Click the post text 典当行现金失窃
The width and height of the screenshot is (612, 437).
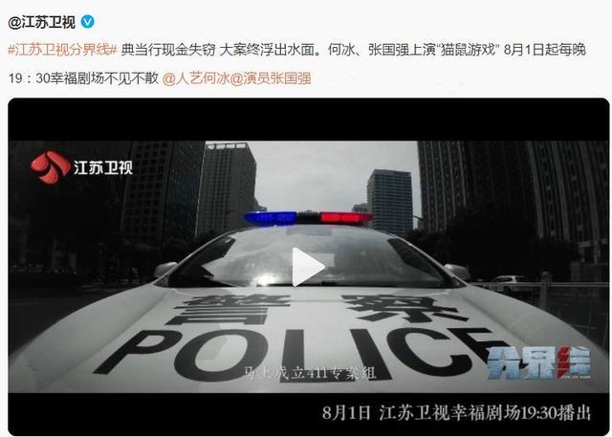pyautogui.click(x=168, y=50)
